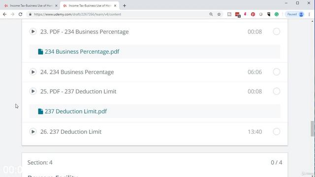
Task: Open lecture title 25. PDF - 237 Deduction Limit
Action: (78, 91)
